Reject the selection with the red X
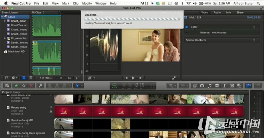264x138 pixels. click(31, 86)
